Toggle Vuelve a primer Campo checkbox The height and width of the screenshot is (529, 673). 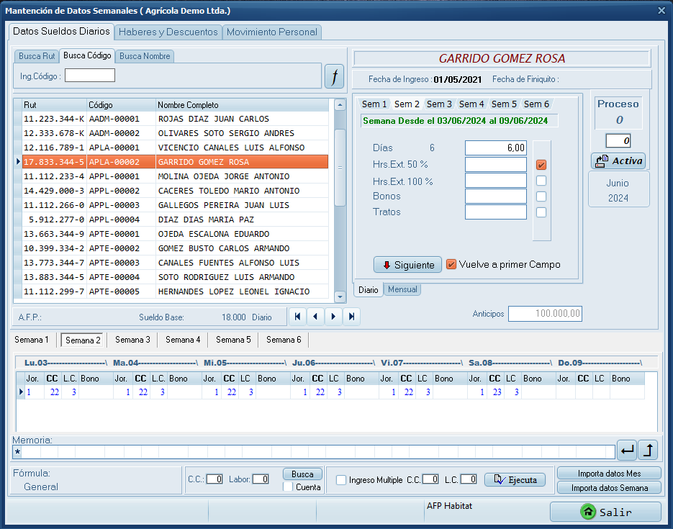point(451,264)
